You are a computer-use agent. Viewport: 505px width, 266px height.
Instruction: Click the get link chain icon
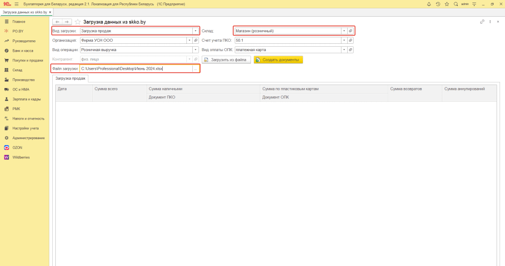coord(482,22)
